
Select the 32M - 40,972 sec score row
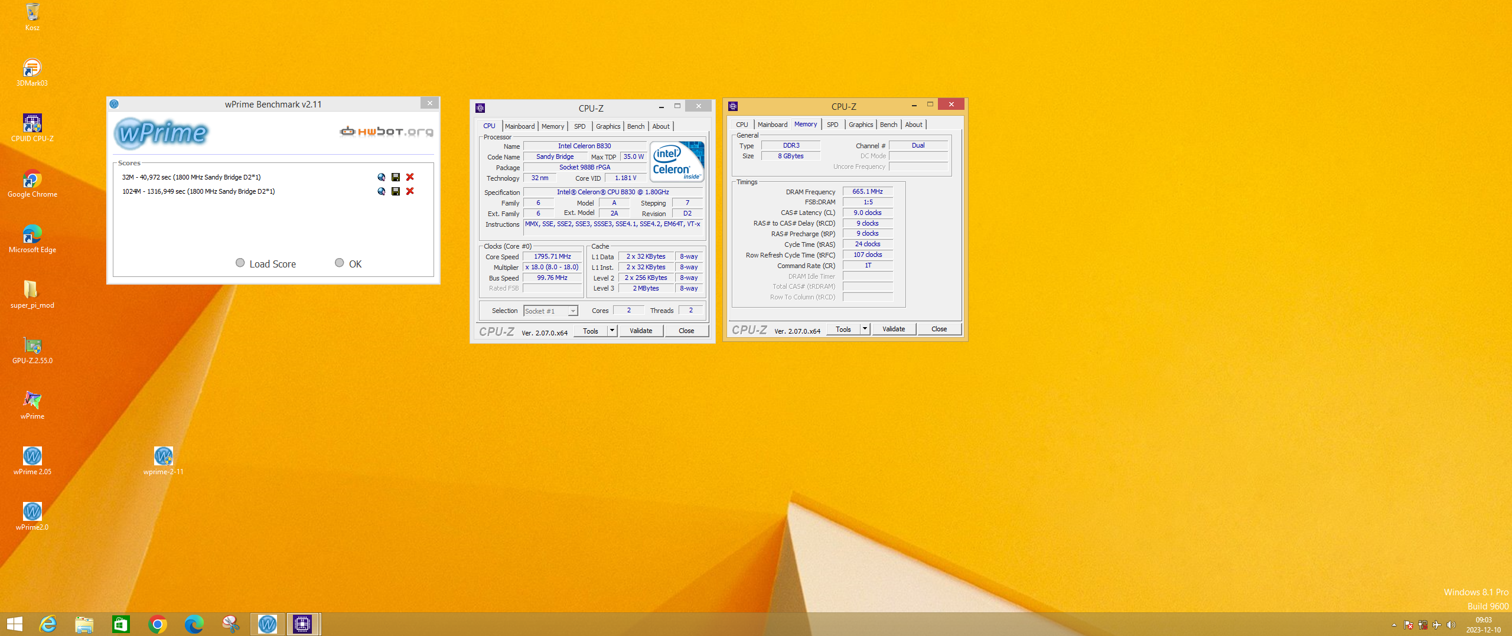(191, 177)
